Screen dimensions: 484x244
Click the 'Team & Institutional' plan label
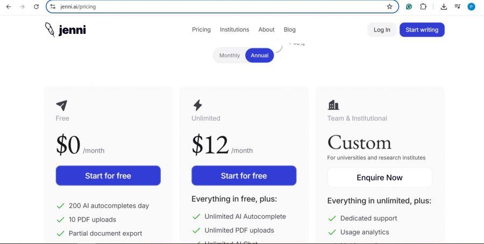tap(357, 119)
